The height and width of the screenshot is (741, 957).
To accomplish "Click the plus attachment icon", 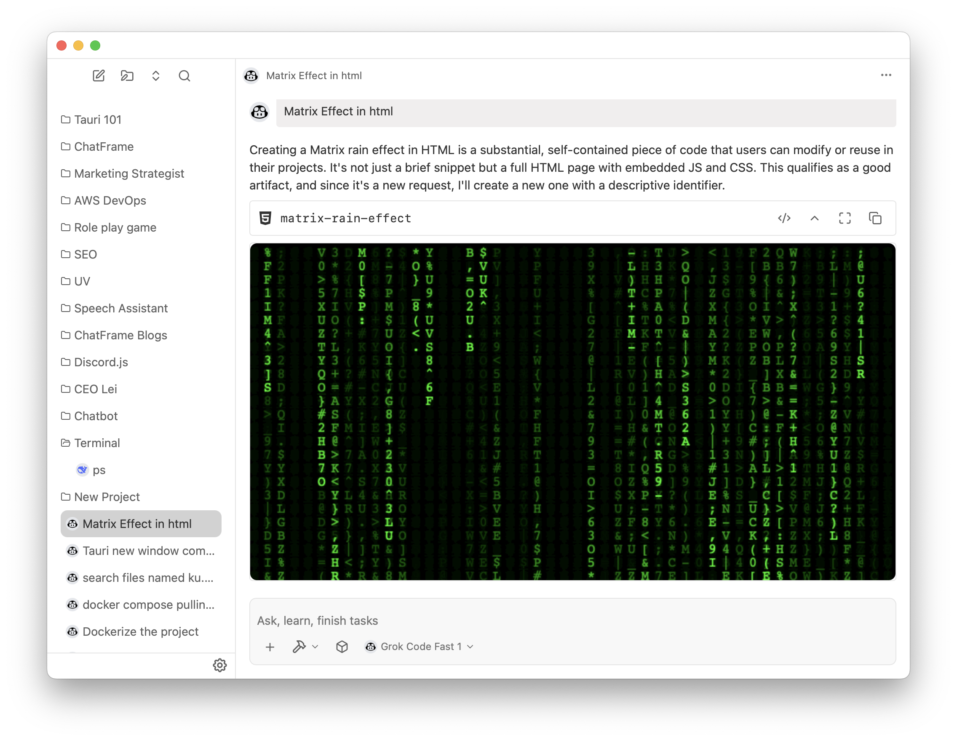I will [x=270, y=647].
